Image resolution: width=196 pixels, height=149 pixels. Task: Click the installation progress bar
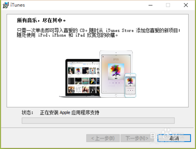tap(98, 120)
